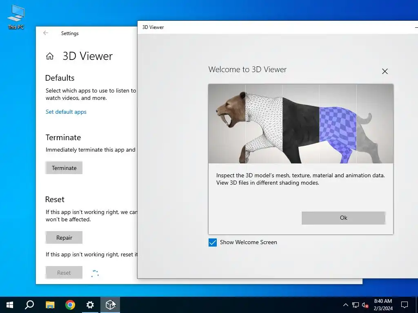Click the Repair button in Settings
The height and width of the screenshot is (313, 418).
64,238
